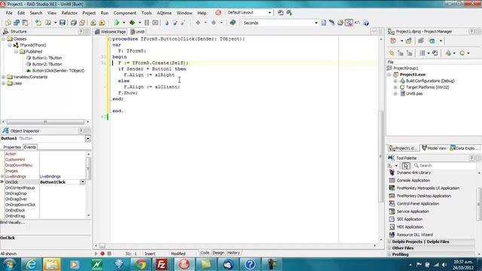Expand the Uses node in Structure
482x271 pixels.
pos(3,84)
